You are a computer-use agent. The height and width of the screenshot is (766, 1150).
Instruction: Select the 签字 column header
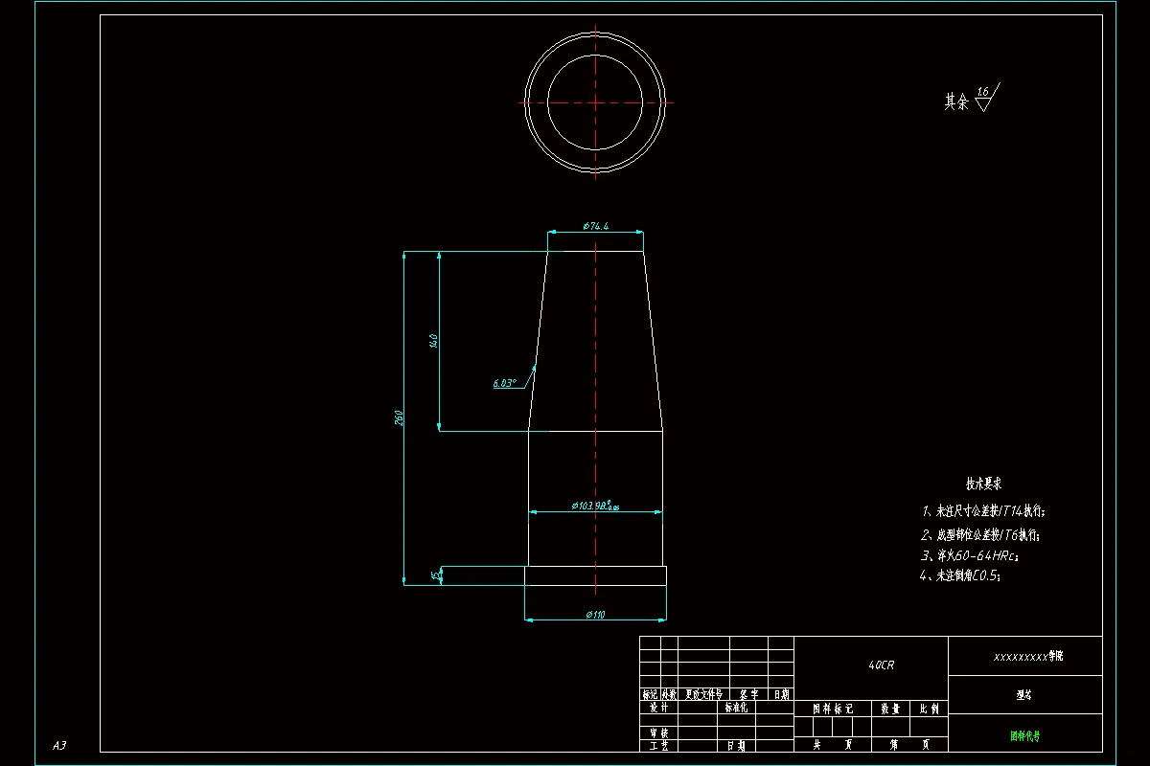click(749, 694)
